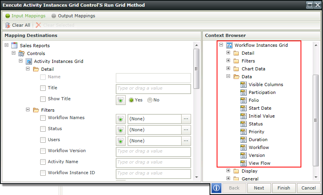Collapse the Detail folder in Mapping Destinations
This screenshot has height=195, width=323.
28,69
